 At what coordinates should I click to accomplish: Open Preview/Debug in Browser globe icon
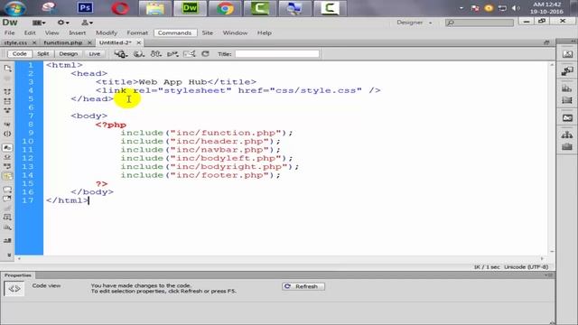[x=138, y=54]
